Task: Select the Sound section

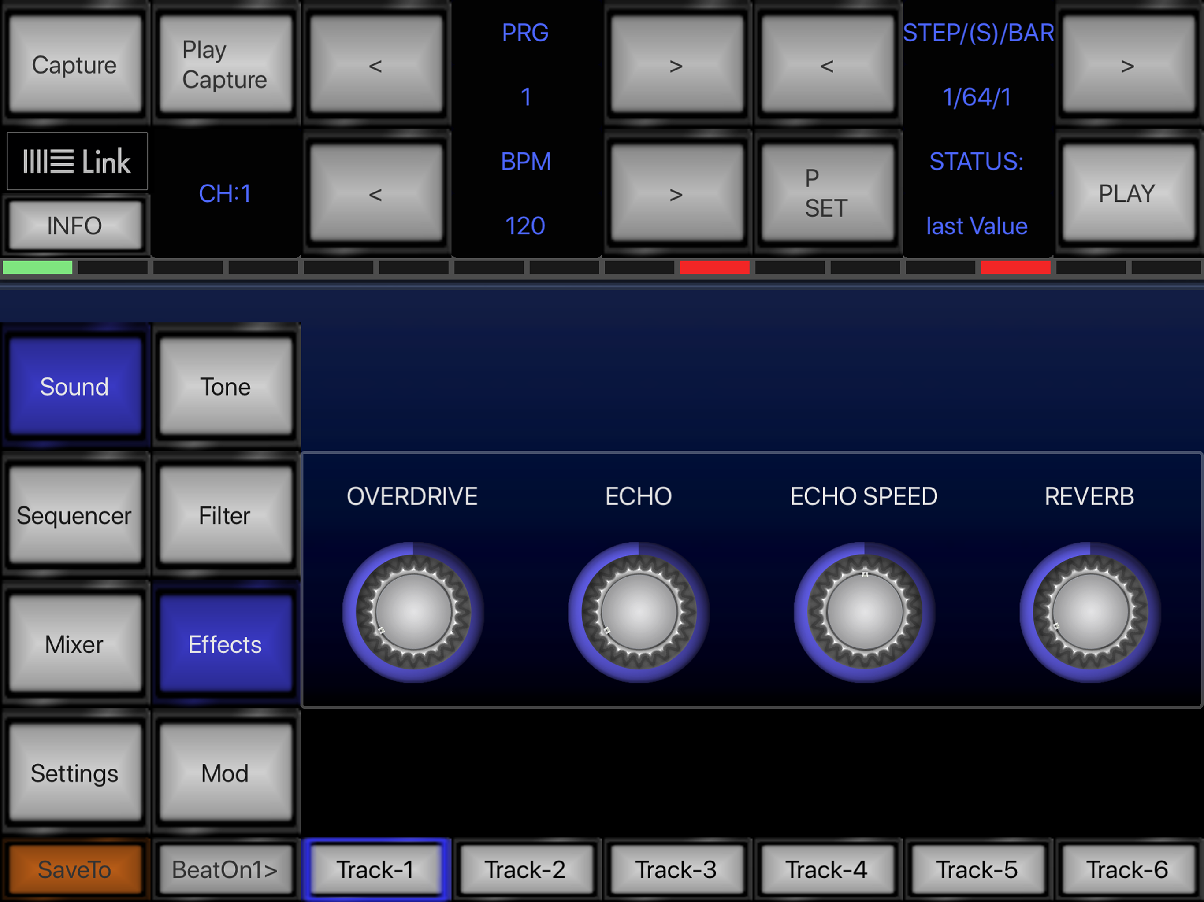Action: tap(74, 387)
